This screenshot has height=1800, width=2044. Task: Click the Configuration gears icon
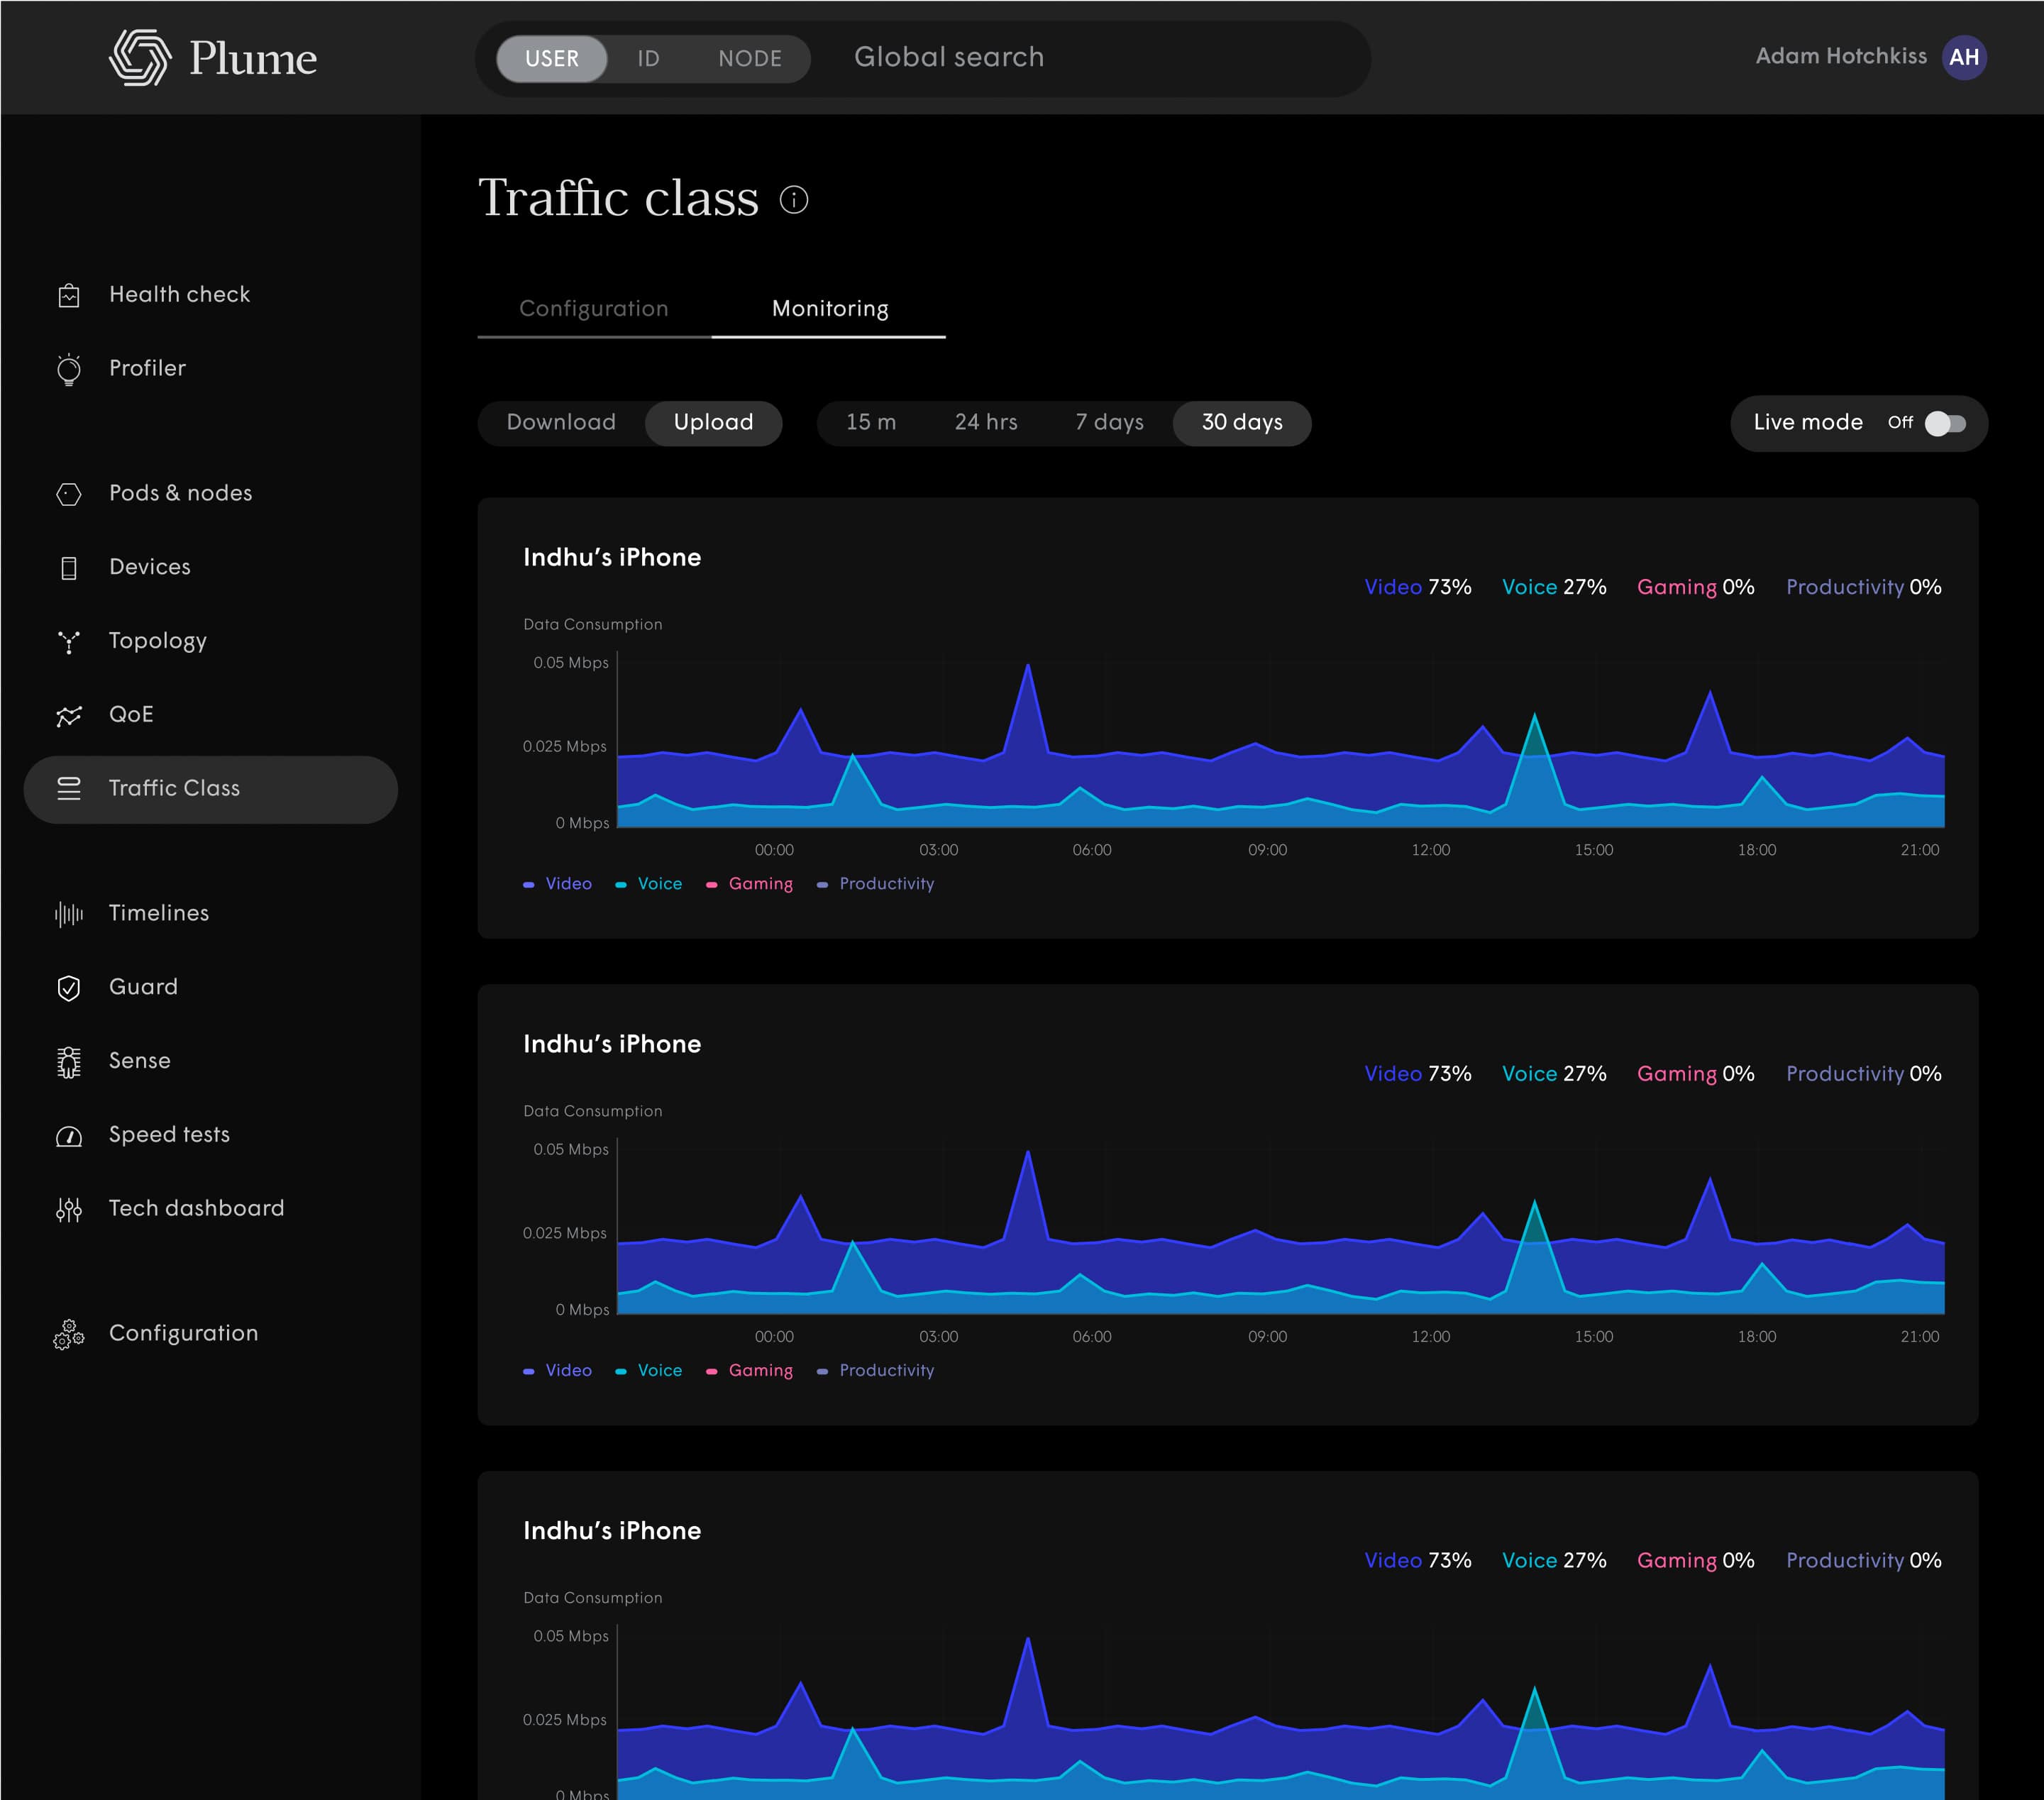coord(69,1335)
